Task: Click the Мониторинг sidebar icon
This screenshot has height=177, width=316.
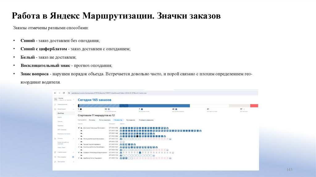Action: click(x=55, y=109)
